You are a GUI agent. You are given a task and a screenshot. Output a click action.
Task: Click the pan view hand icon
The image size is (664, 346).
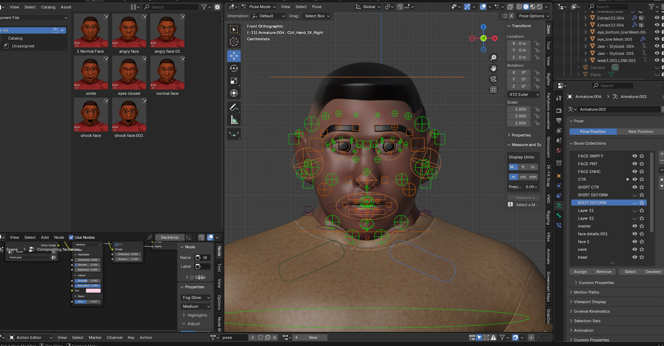point(493,68)
